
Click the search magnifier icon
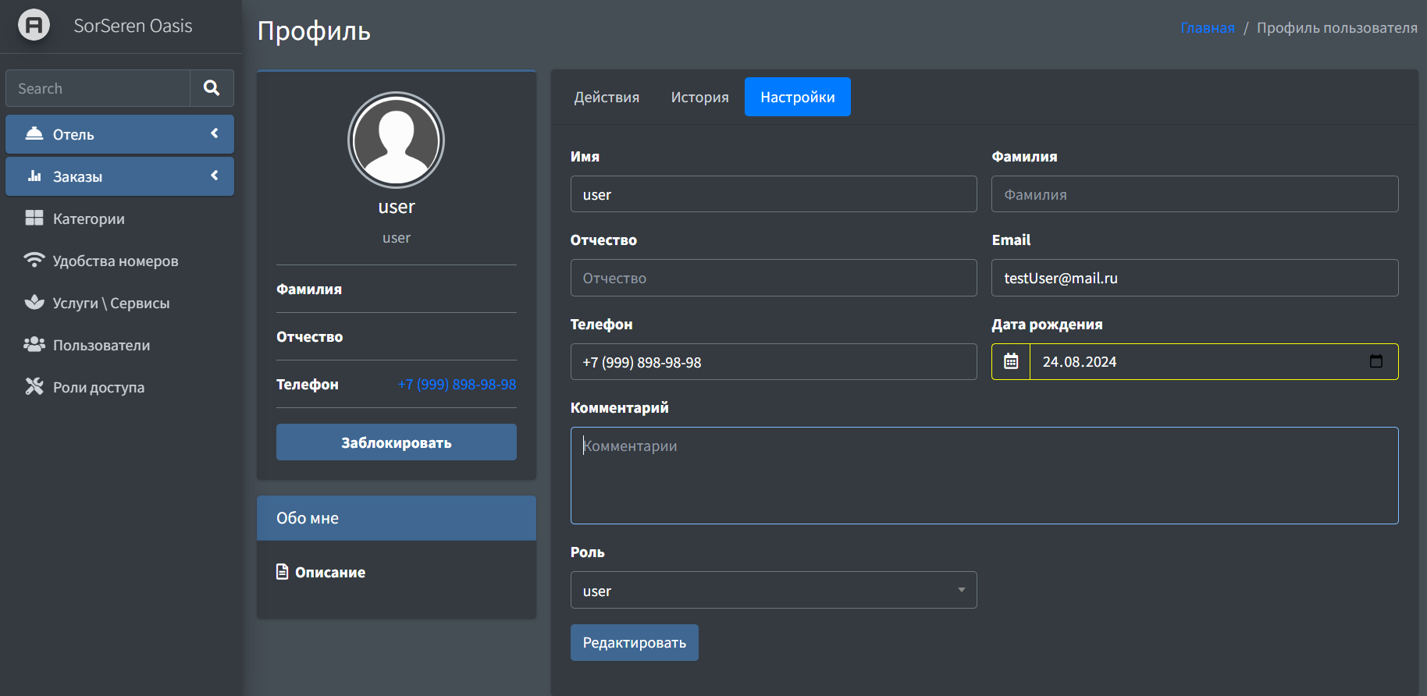click(x=212, y=88)
